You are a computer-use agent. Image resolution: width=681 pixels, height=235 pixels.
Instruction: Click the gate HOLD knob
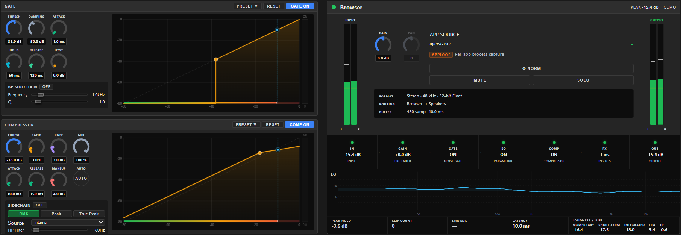coord(14,61)
